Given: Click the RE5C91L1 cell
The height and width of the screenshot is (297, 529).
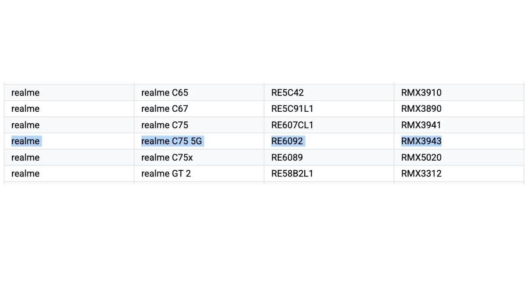Looking at the screenshot, I should (x=292, y=109).
